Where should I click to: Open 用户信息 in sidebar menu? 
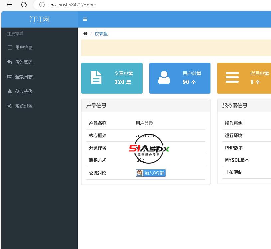pyautogui.click(x=40, y=47)
